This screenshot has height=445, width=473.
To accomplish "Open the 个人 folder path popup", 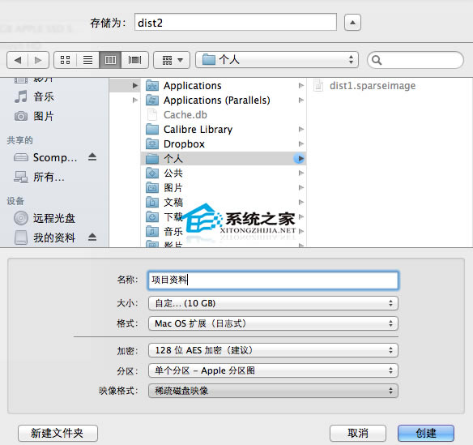I will tap(277, 59).
